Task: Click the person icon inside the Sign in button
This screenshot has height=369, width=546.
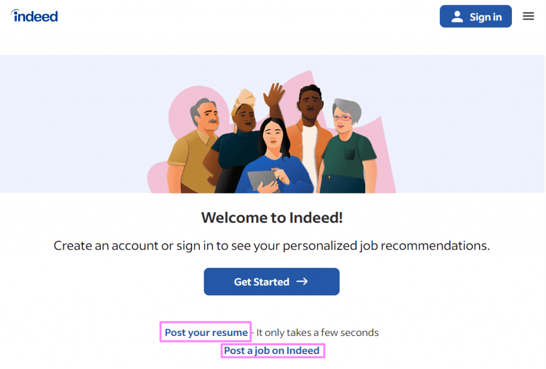Action: tap(457, 16)
